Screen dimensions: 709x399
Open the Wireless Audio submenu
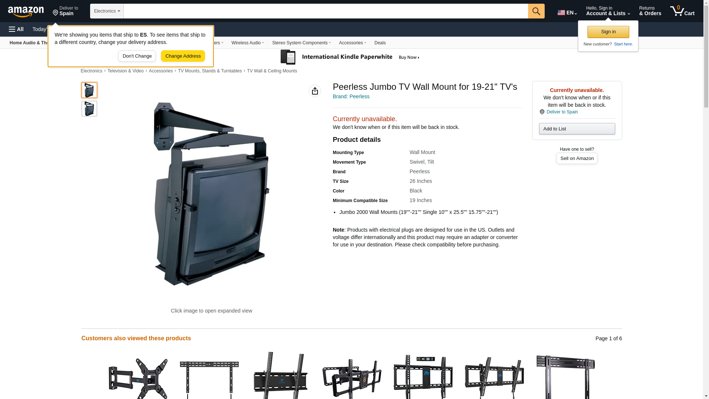coord(247,43)
